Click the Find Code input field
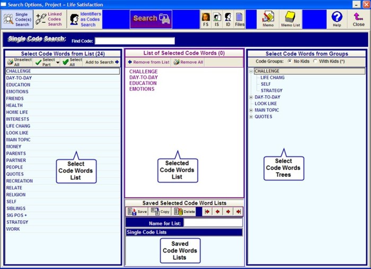371x269 pixels. [135, 41]
